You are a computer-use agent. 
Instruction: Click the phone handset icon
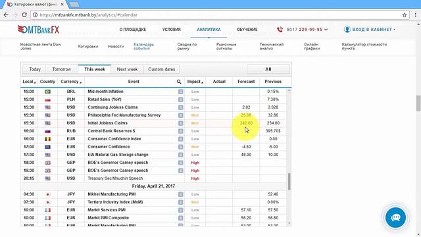point(280,29)
